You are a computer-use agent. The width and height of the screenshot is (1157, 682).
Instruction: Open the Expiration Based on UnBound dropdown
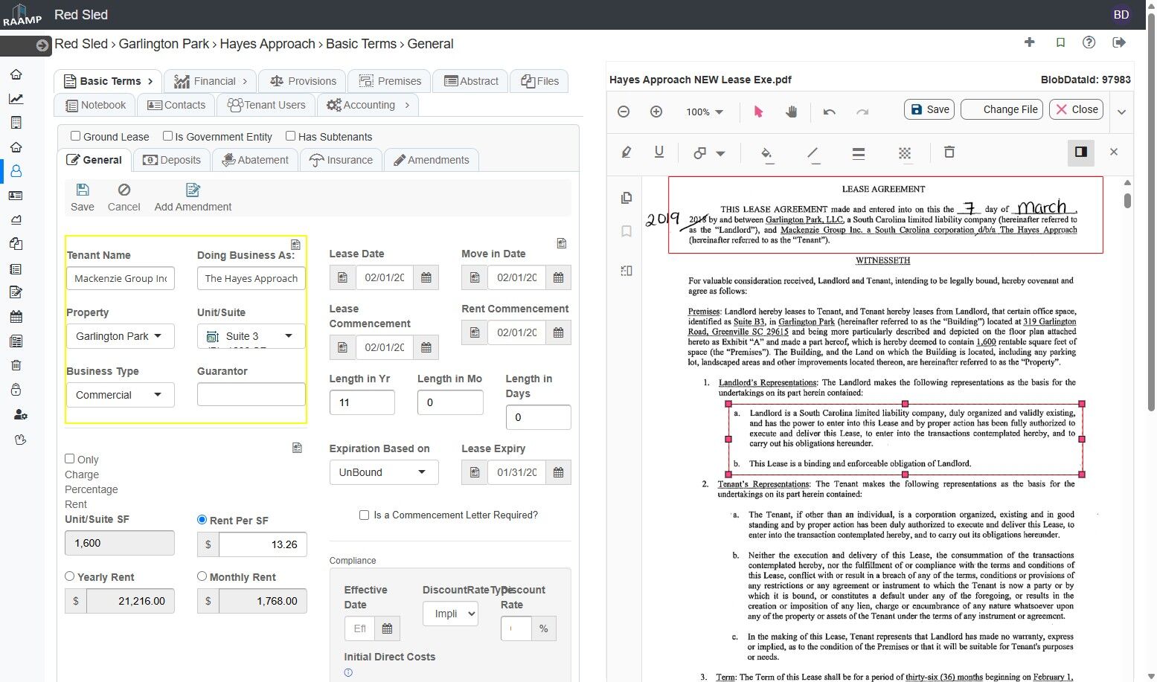click(383, 472)
